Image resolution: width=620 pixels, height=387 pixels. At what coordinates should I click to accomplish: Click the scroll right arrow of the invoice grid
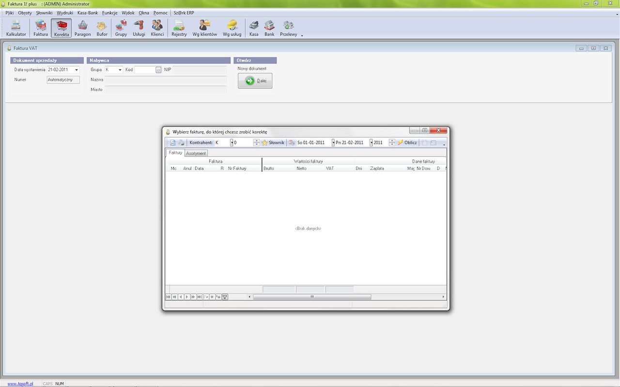pos(443,297)
